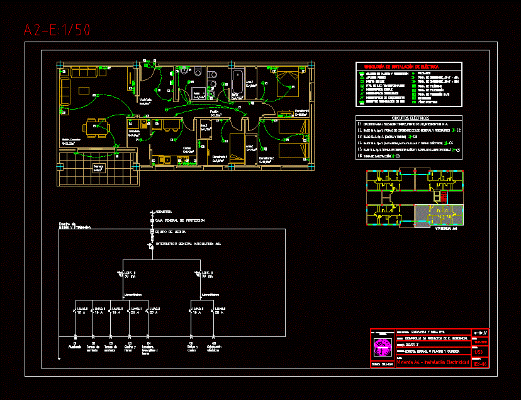Click the sheet number 'E6-06'

[x=481, y=365]
